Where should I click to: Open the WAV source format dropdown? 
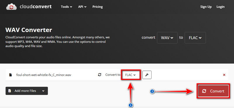167,38
